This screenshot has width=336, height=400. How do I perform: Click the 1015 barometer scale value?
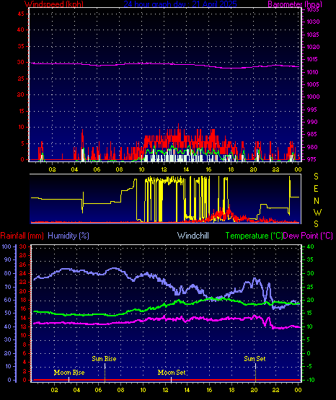pos(312,59)
